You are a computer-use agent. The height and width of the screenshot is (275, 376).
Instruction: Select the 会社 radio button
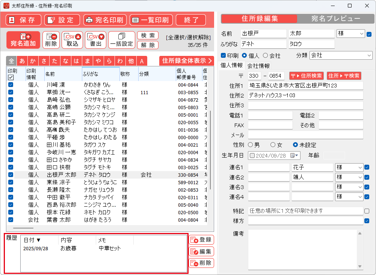[266, 56]
